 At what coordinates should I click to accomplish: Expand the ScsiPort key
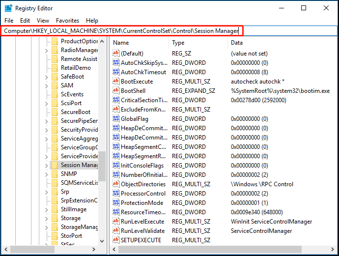pyautogui.click(x=46, y=104)
